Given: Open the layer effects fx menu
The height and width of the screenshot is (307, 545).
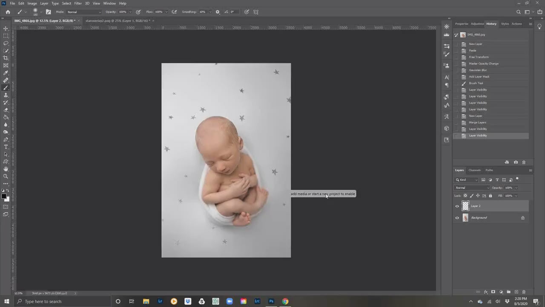Looking at the screenshot, I should click(x=485, y=292).
